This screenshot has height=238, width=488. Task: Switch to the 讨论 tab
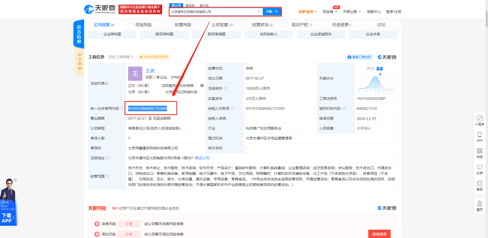pos(381,25)
